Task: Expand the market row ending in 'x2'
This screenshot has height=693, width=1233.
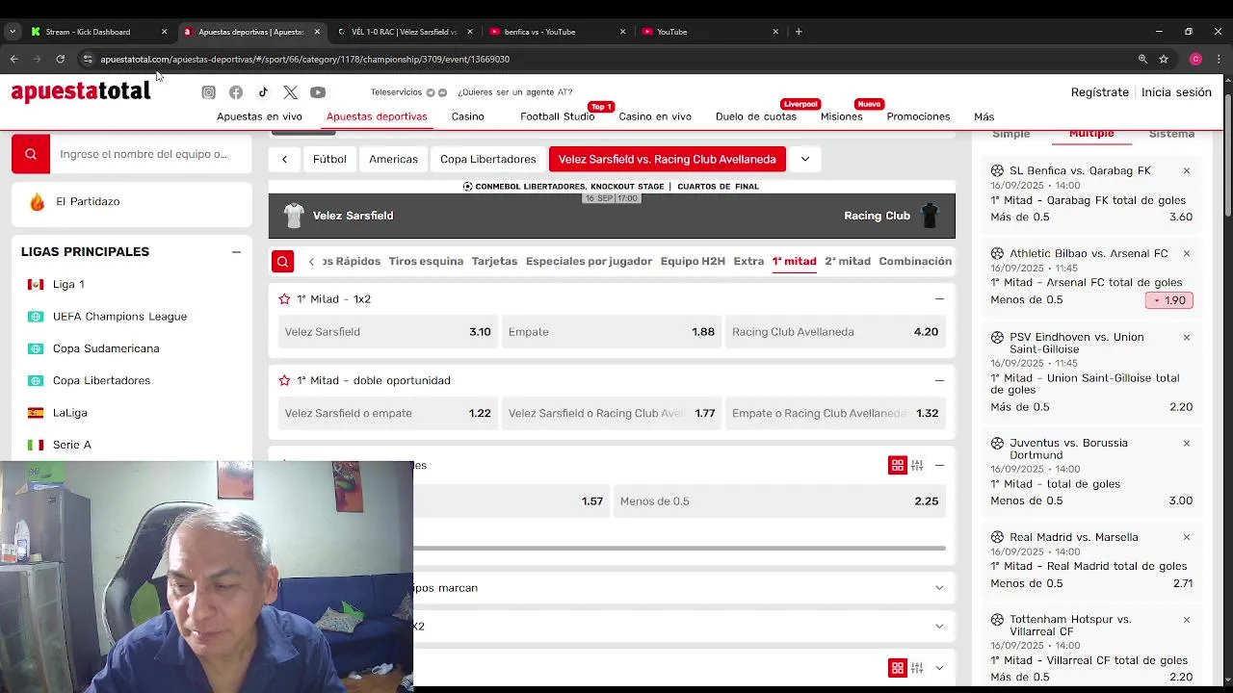Action: click(939, 627)
